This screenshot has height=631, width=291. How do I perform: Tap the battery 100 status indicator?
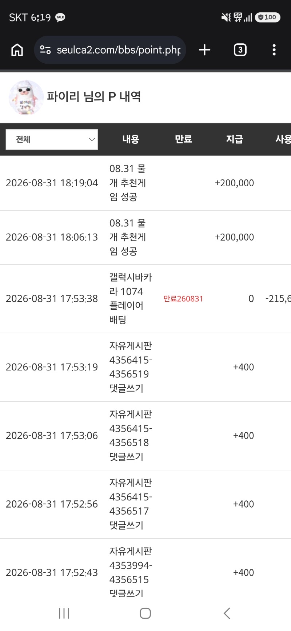tap(268, 17)
